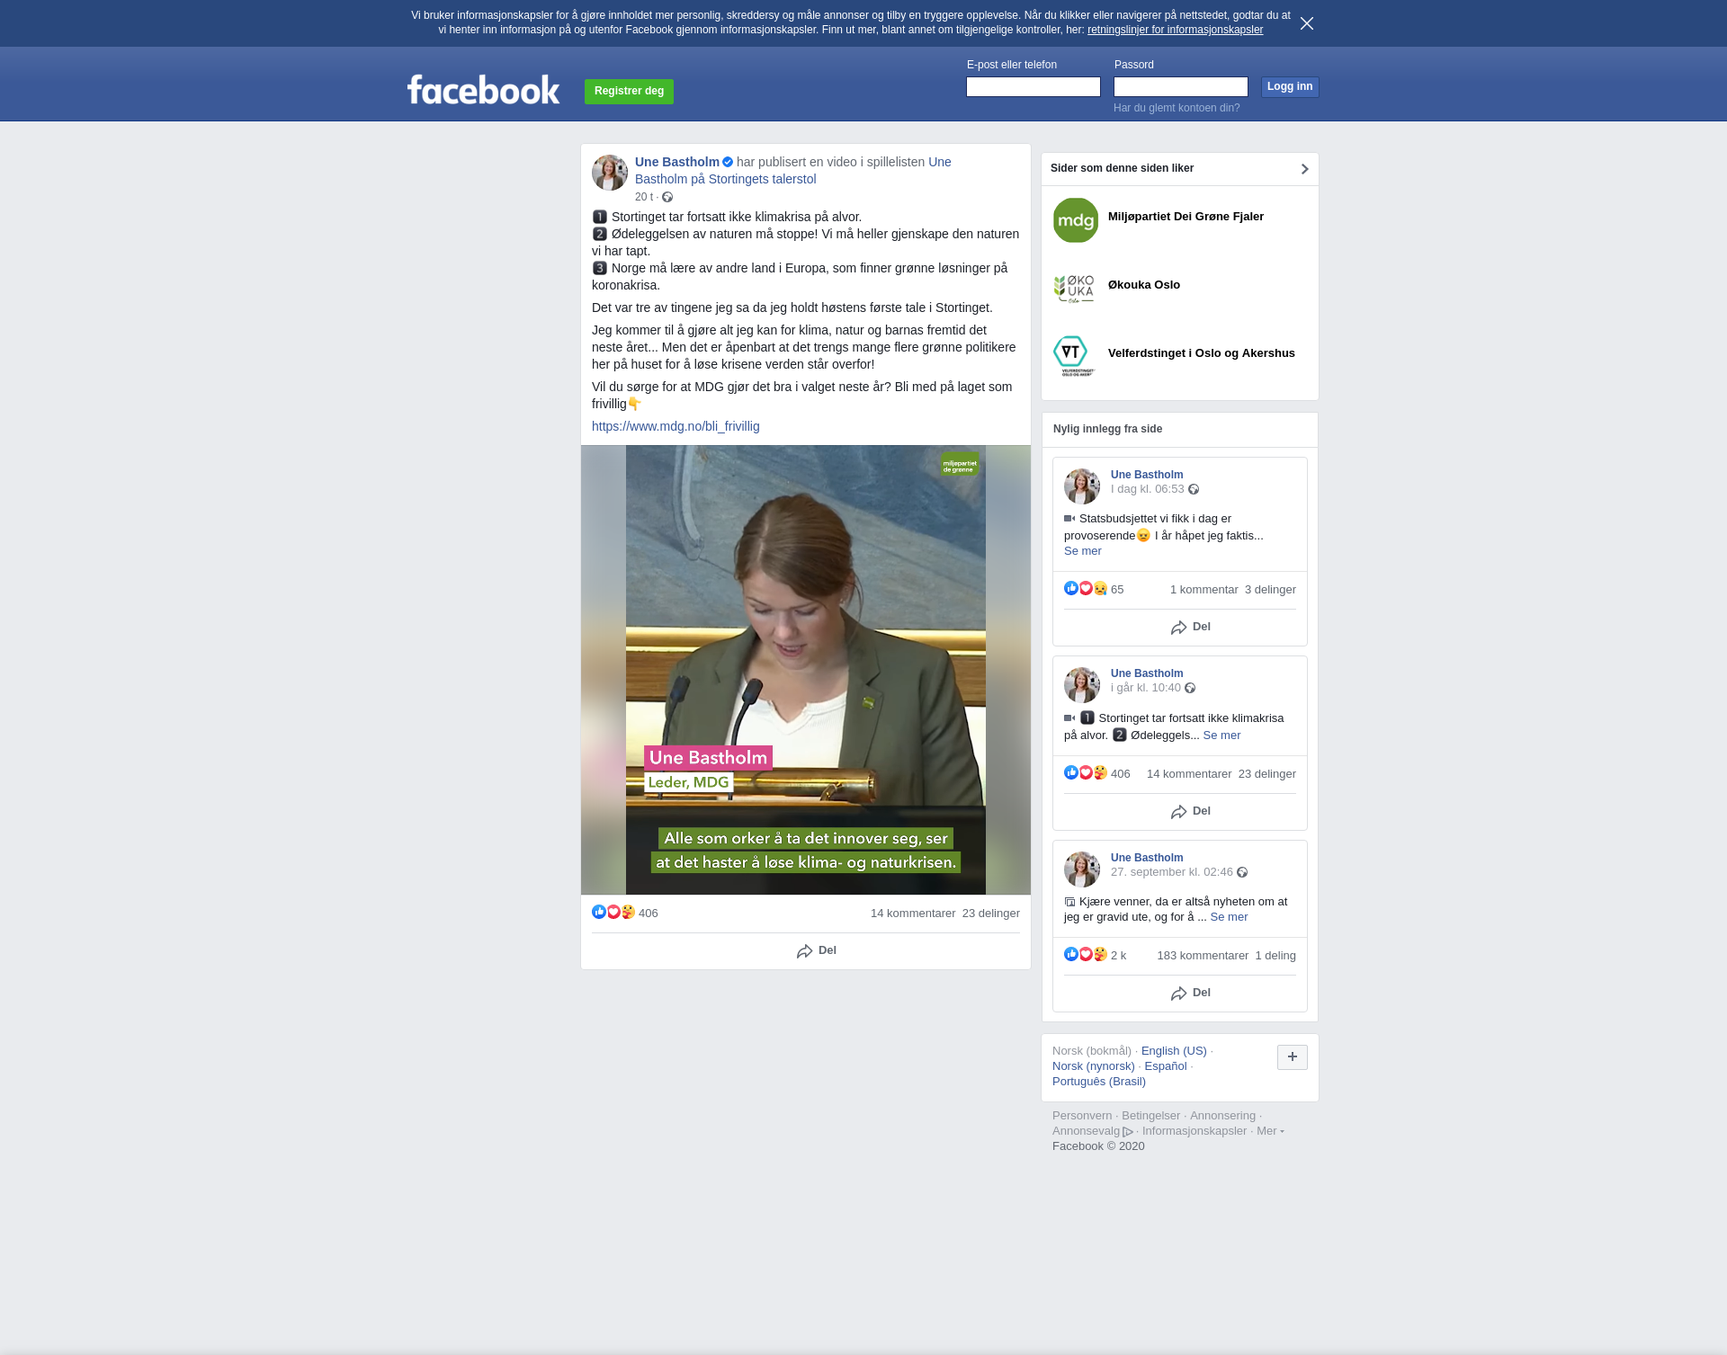Switch language to Português (Brasil)
This screenshot has width=1727, height=1355.
pos(1099,1082)
